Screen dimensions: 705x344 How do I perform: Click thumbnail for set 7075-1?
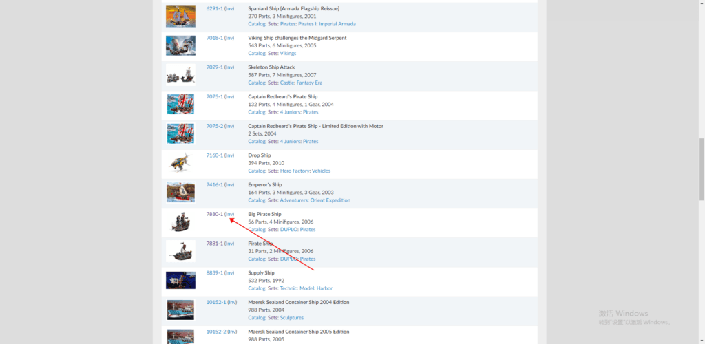[x=181, y=104]
